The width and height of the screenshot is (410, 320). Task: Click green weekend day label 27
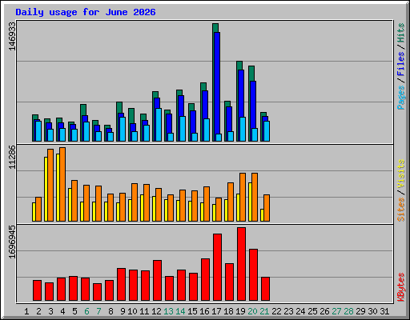(336, 311)
